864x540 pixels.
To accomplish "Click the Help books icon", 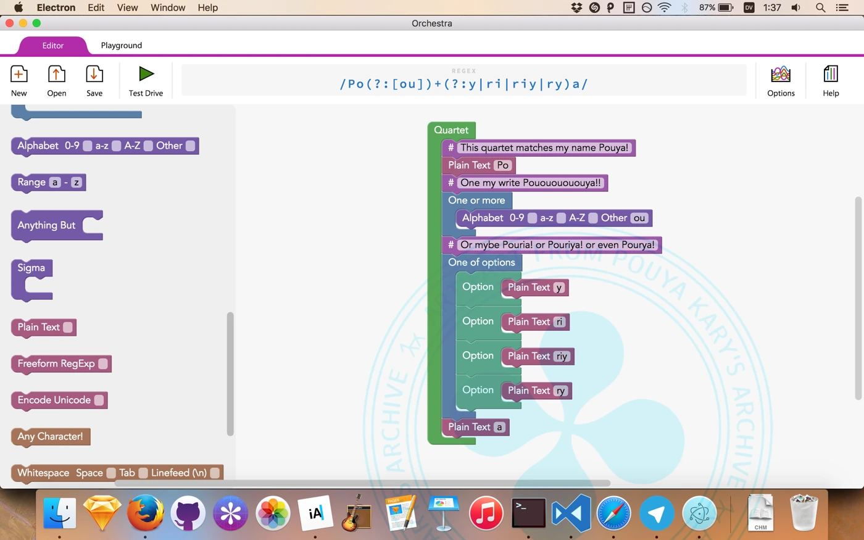I will click(x=831, y=75).
